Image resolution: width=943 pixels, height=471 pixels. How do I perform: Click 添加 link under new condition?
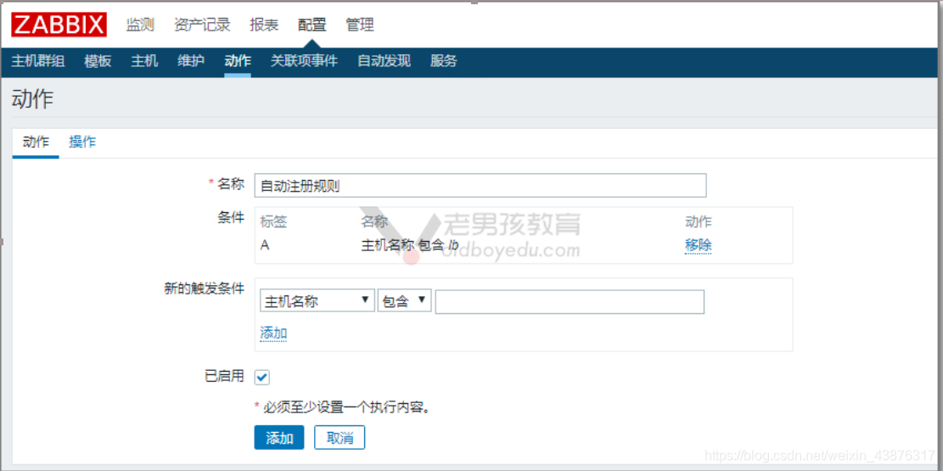[x=273, y=334]
